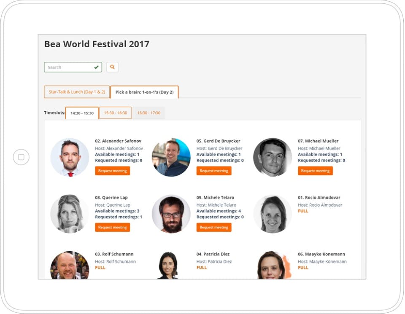Viewport: 405px width, 314px height.
Task: Request meeting with Michael Mueller
Action: click(315, 171)
